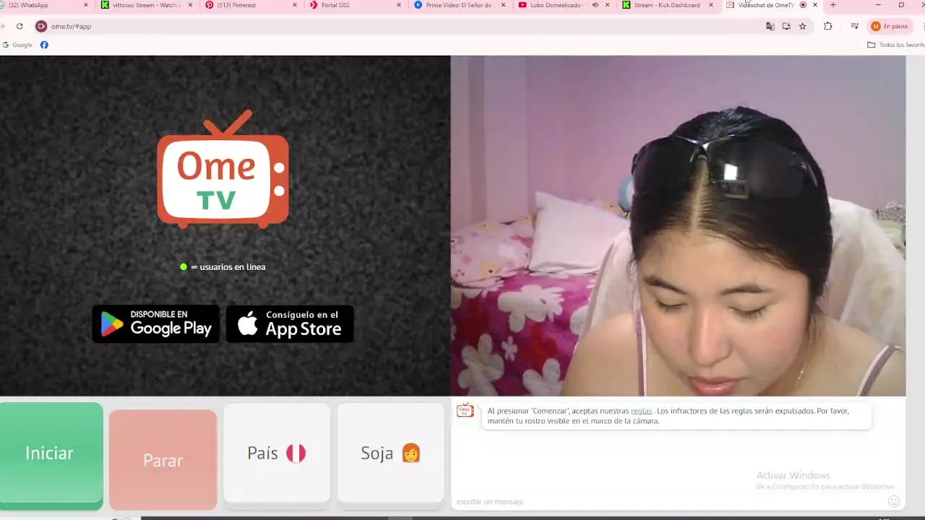Open the Soja gender selector
Viewport: 925px width, 520px height.
tap(390, 453)
